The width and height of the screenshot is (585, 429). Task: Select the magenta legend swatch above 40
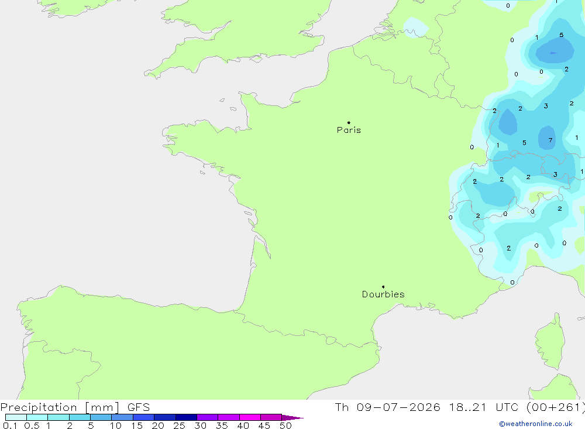coord(250,417)
